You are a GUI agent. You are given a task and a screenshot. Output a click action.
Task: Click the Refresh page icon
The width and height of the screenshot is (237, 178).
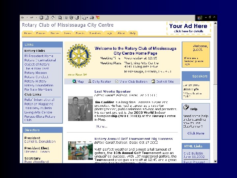click(47, 17)
